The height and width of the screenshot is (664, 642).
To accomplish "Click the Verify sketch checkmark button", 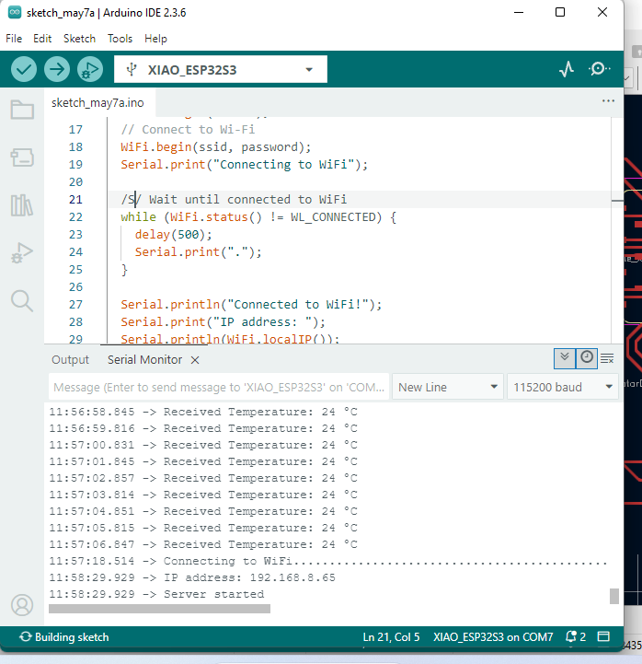I will tap(24, 69).
